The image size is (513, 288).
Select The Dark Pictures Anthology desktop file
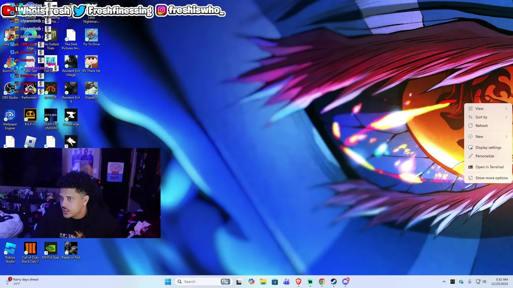pyautogui.click(x=71, y=40)
